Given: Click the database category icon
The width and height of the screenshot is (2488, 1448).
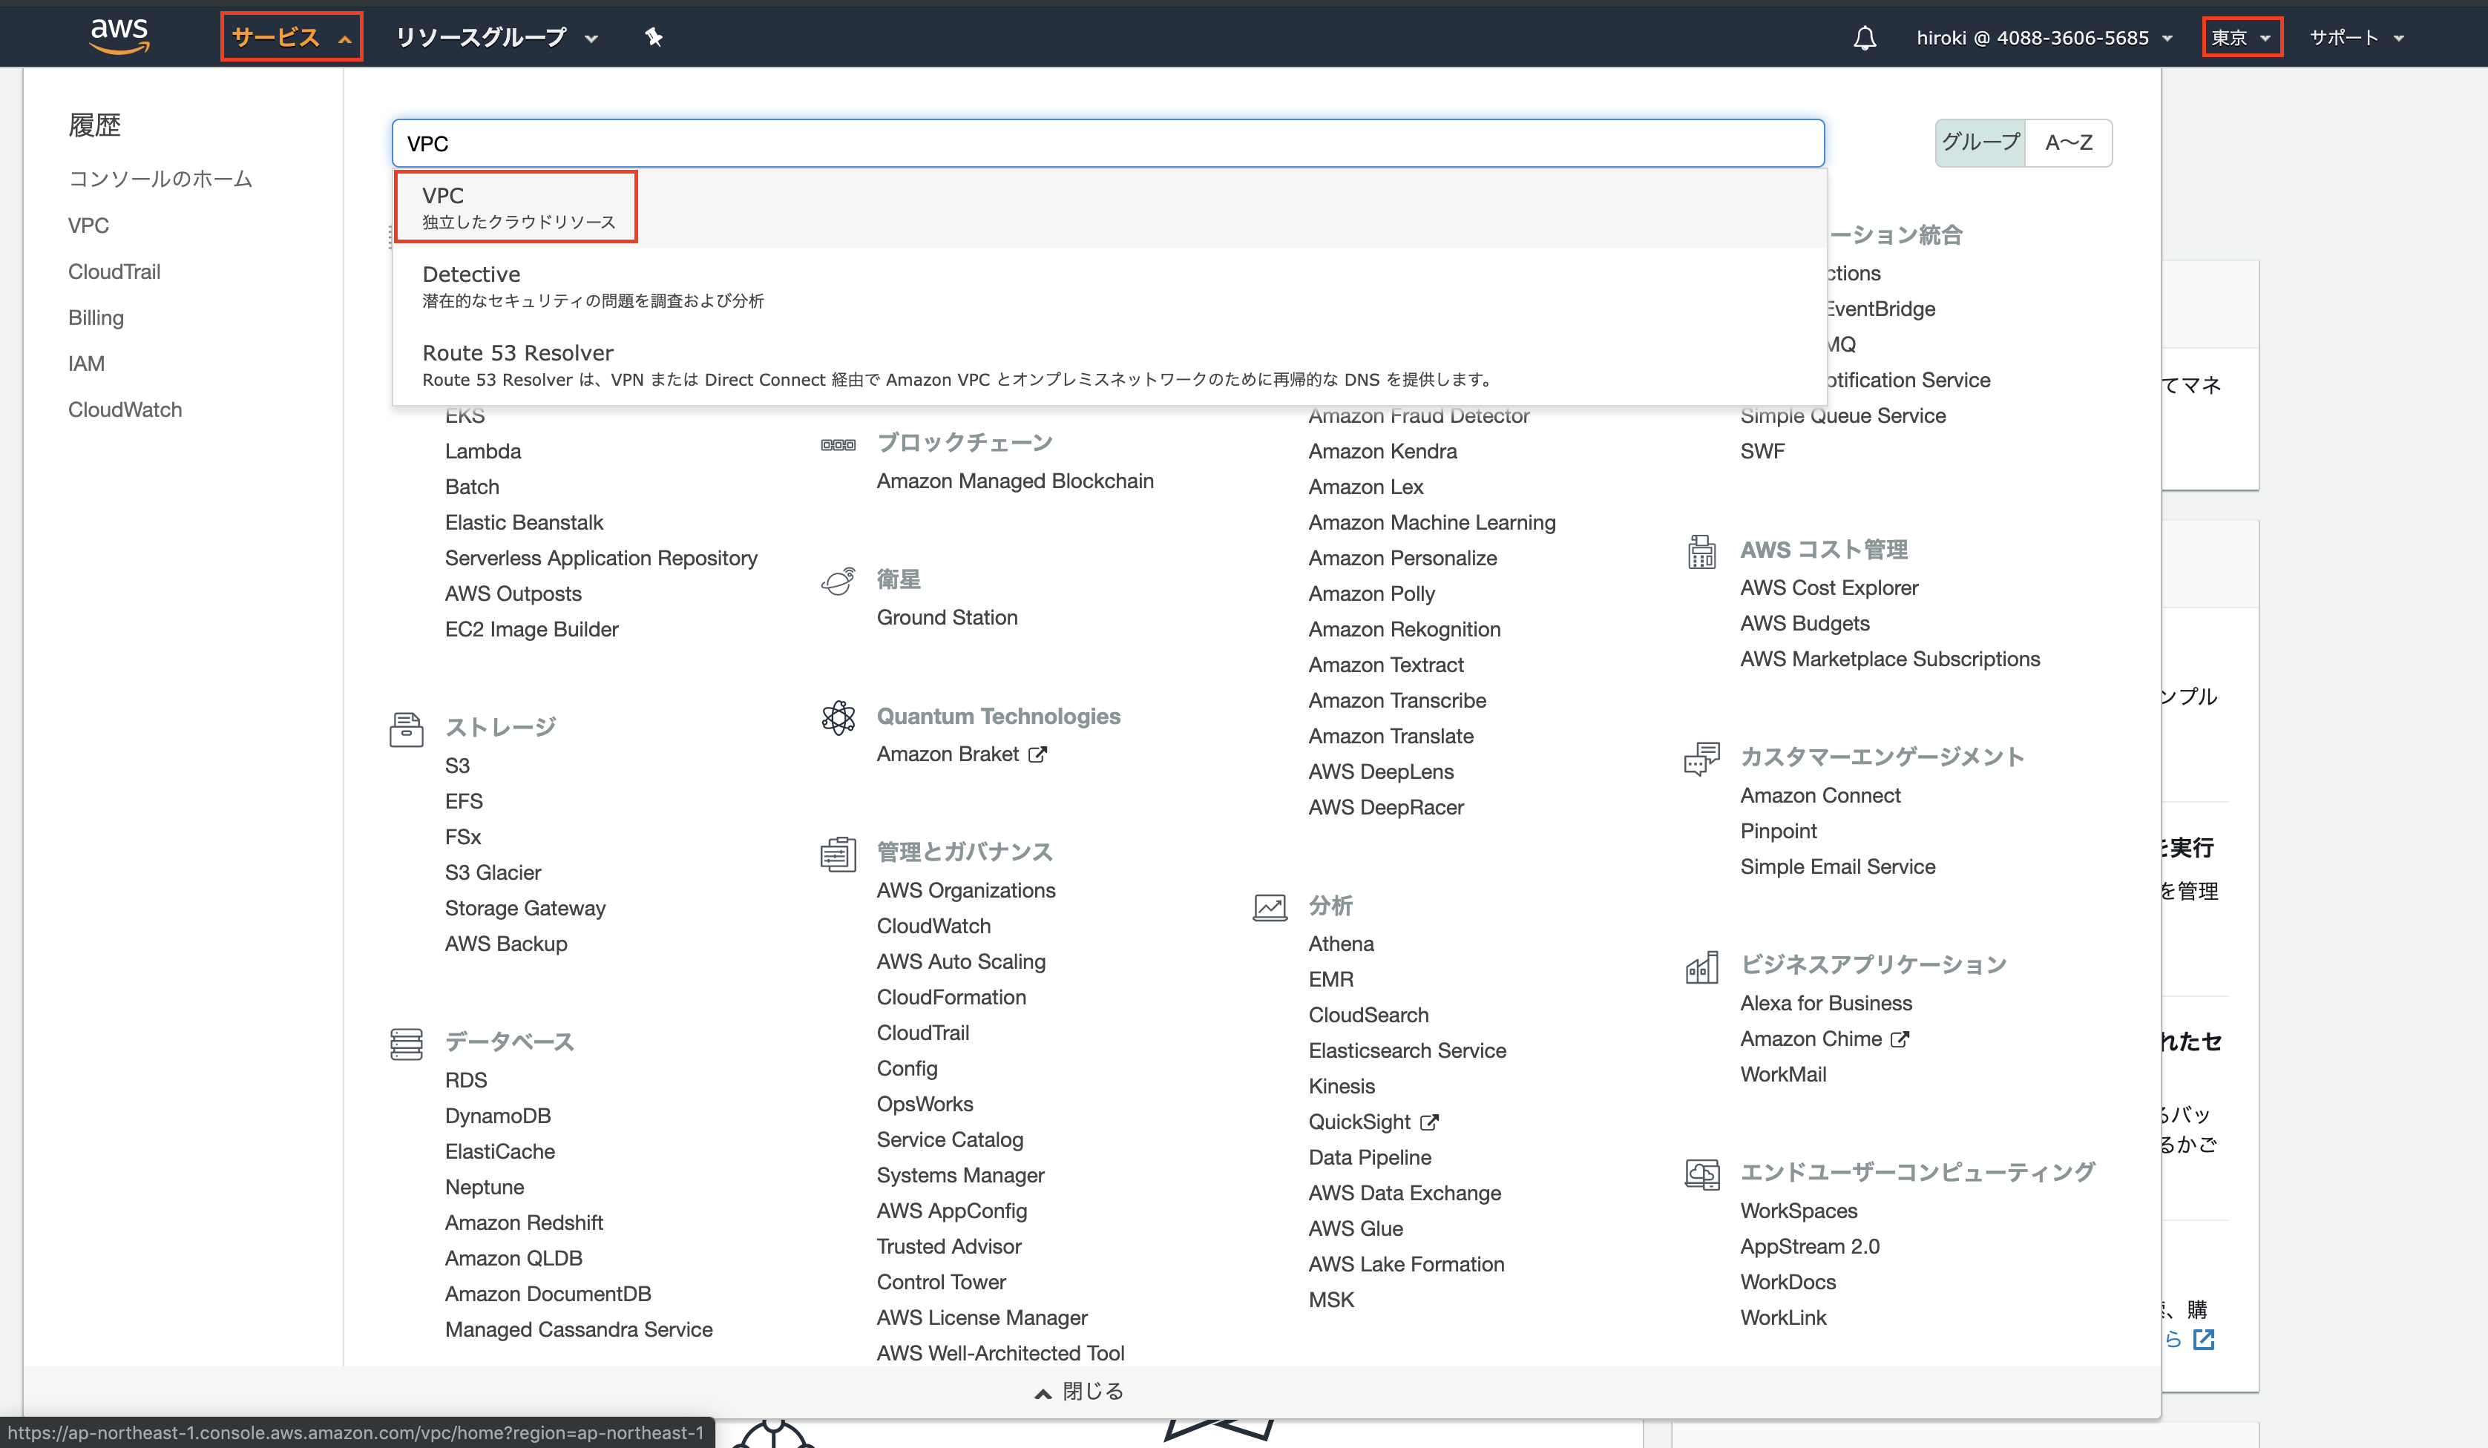Looking at the screenshot, I should [406, 1043].
